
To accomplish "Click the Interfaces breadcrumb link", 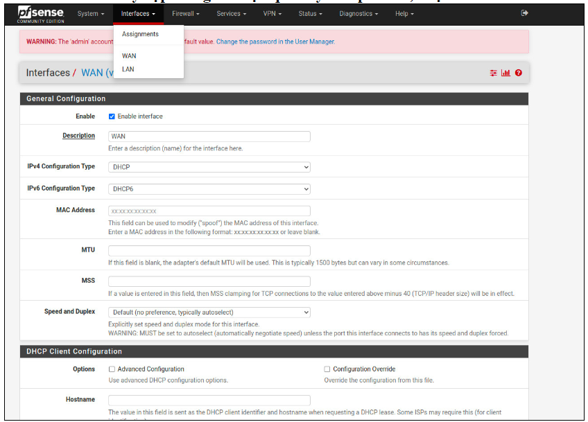I will (47, 73).
